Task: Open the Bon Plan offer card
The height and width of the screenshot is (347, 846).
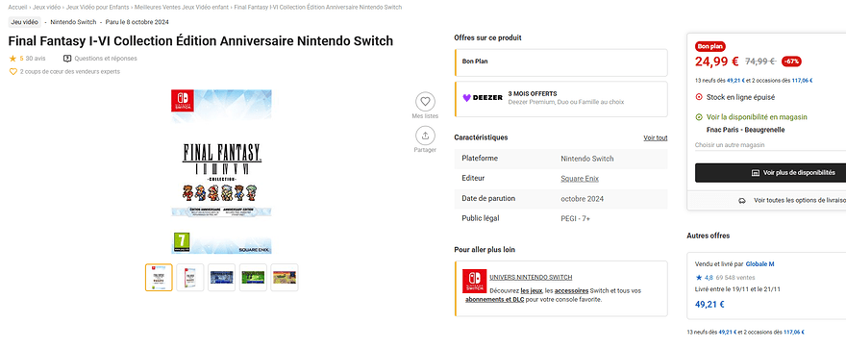Action: pyautogui.click(x=561, y=62)
